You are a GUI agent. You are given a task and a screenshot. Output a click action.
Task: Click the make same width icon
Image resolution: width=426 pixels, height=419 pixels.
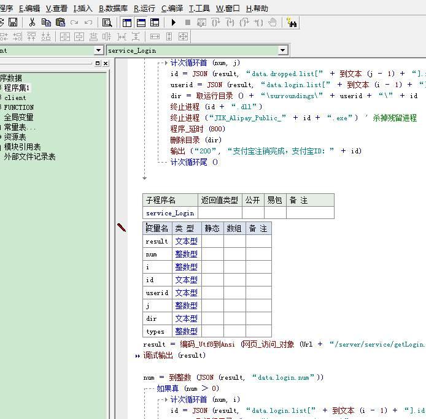pyautogui.click(x=155, y=36)
